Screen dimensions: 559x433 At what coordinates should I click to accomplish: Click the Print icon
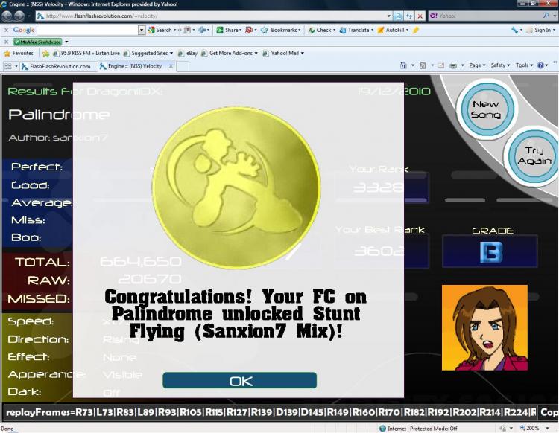pyautogui.click(x=453, y=65)
